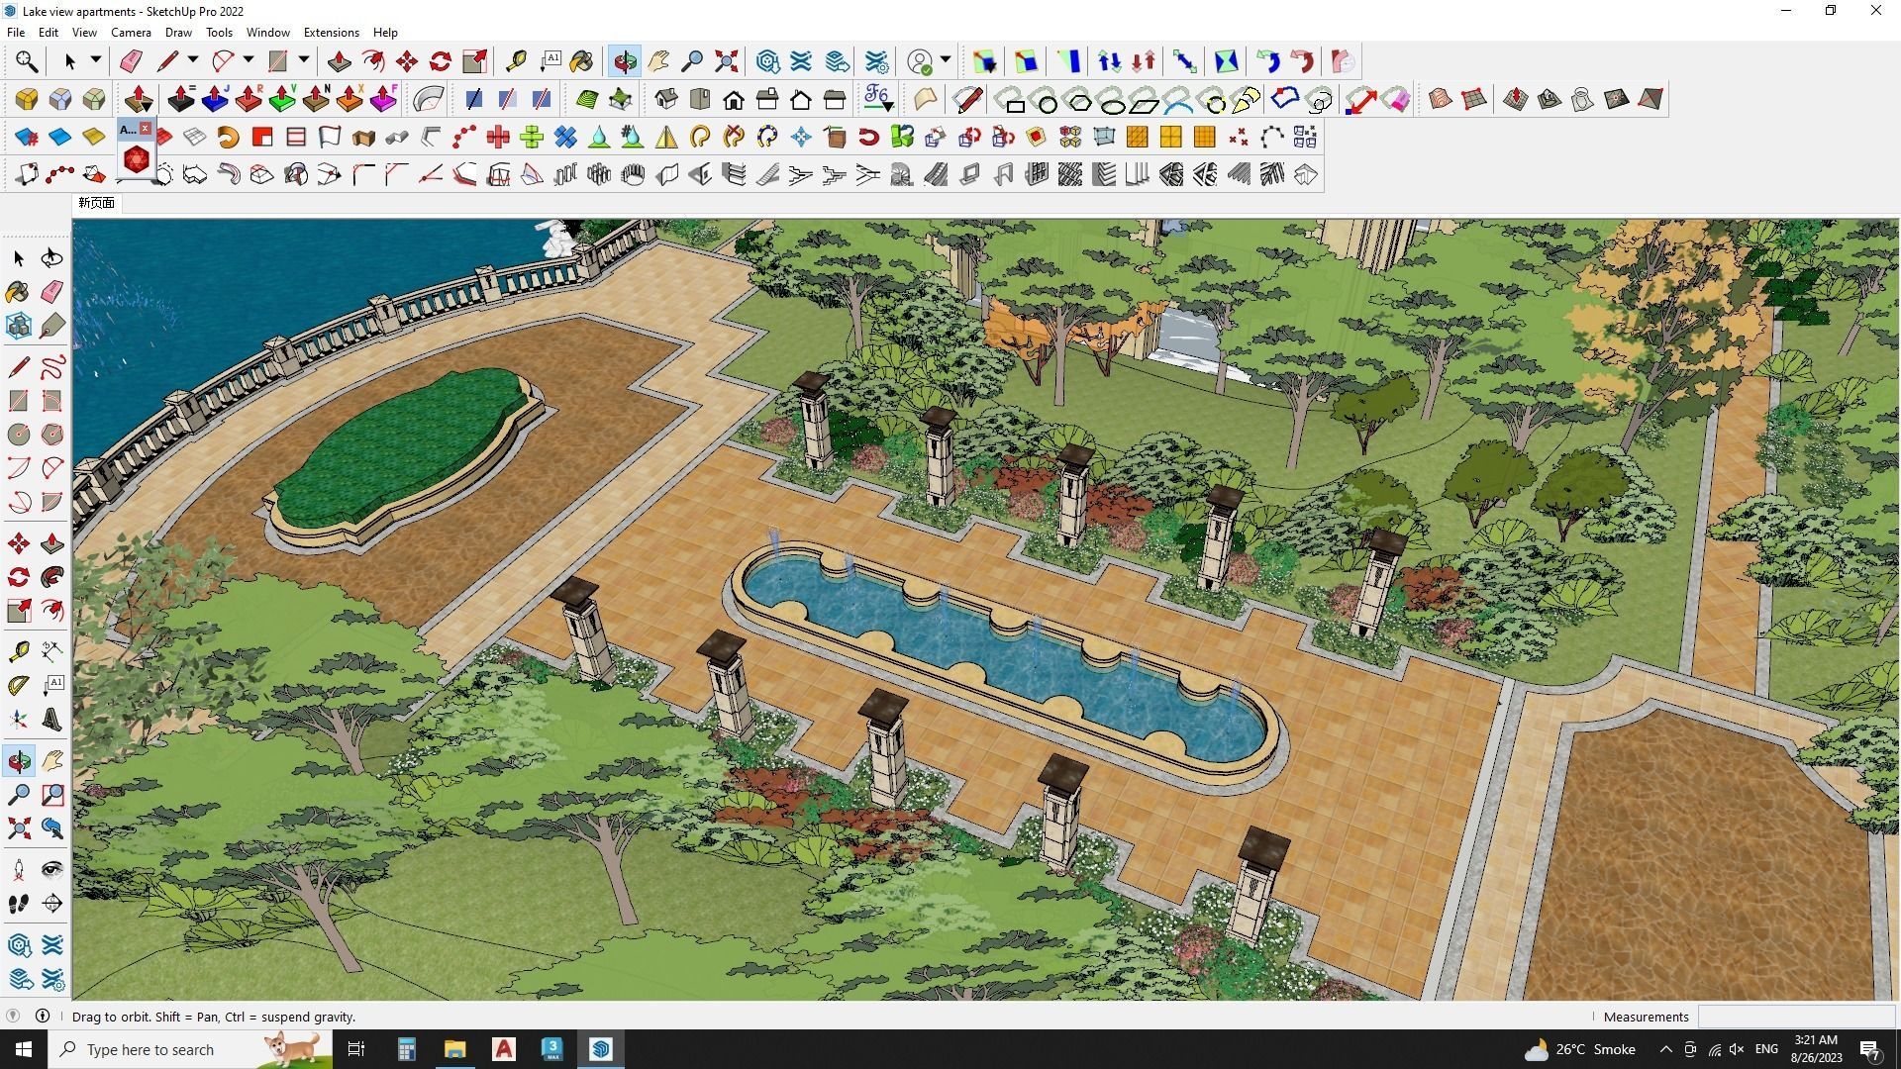Image resolution: width=1901 pixels, height=1069 pixels.
Task: Select the Eraser tool in top toolbar
Action: [131, 61]
